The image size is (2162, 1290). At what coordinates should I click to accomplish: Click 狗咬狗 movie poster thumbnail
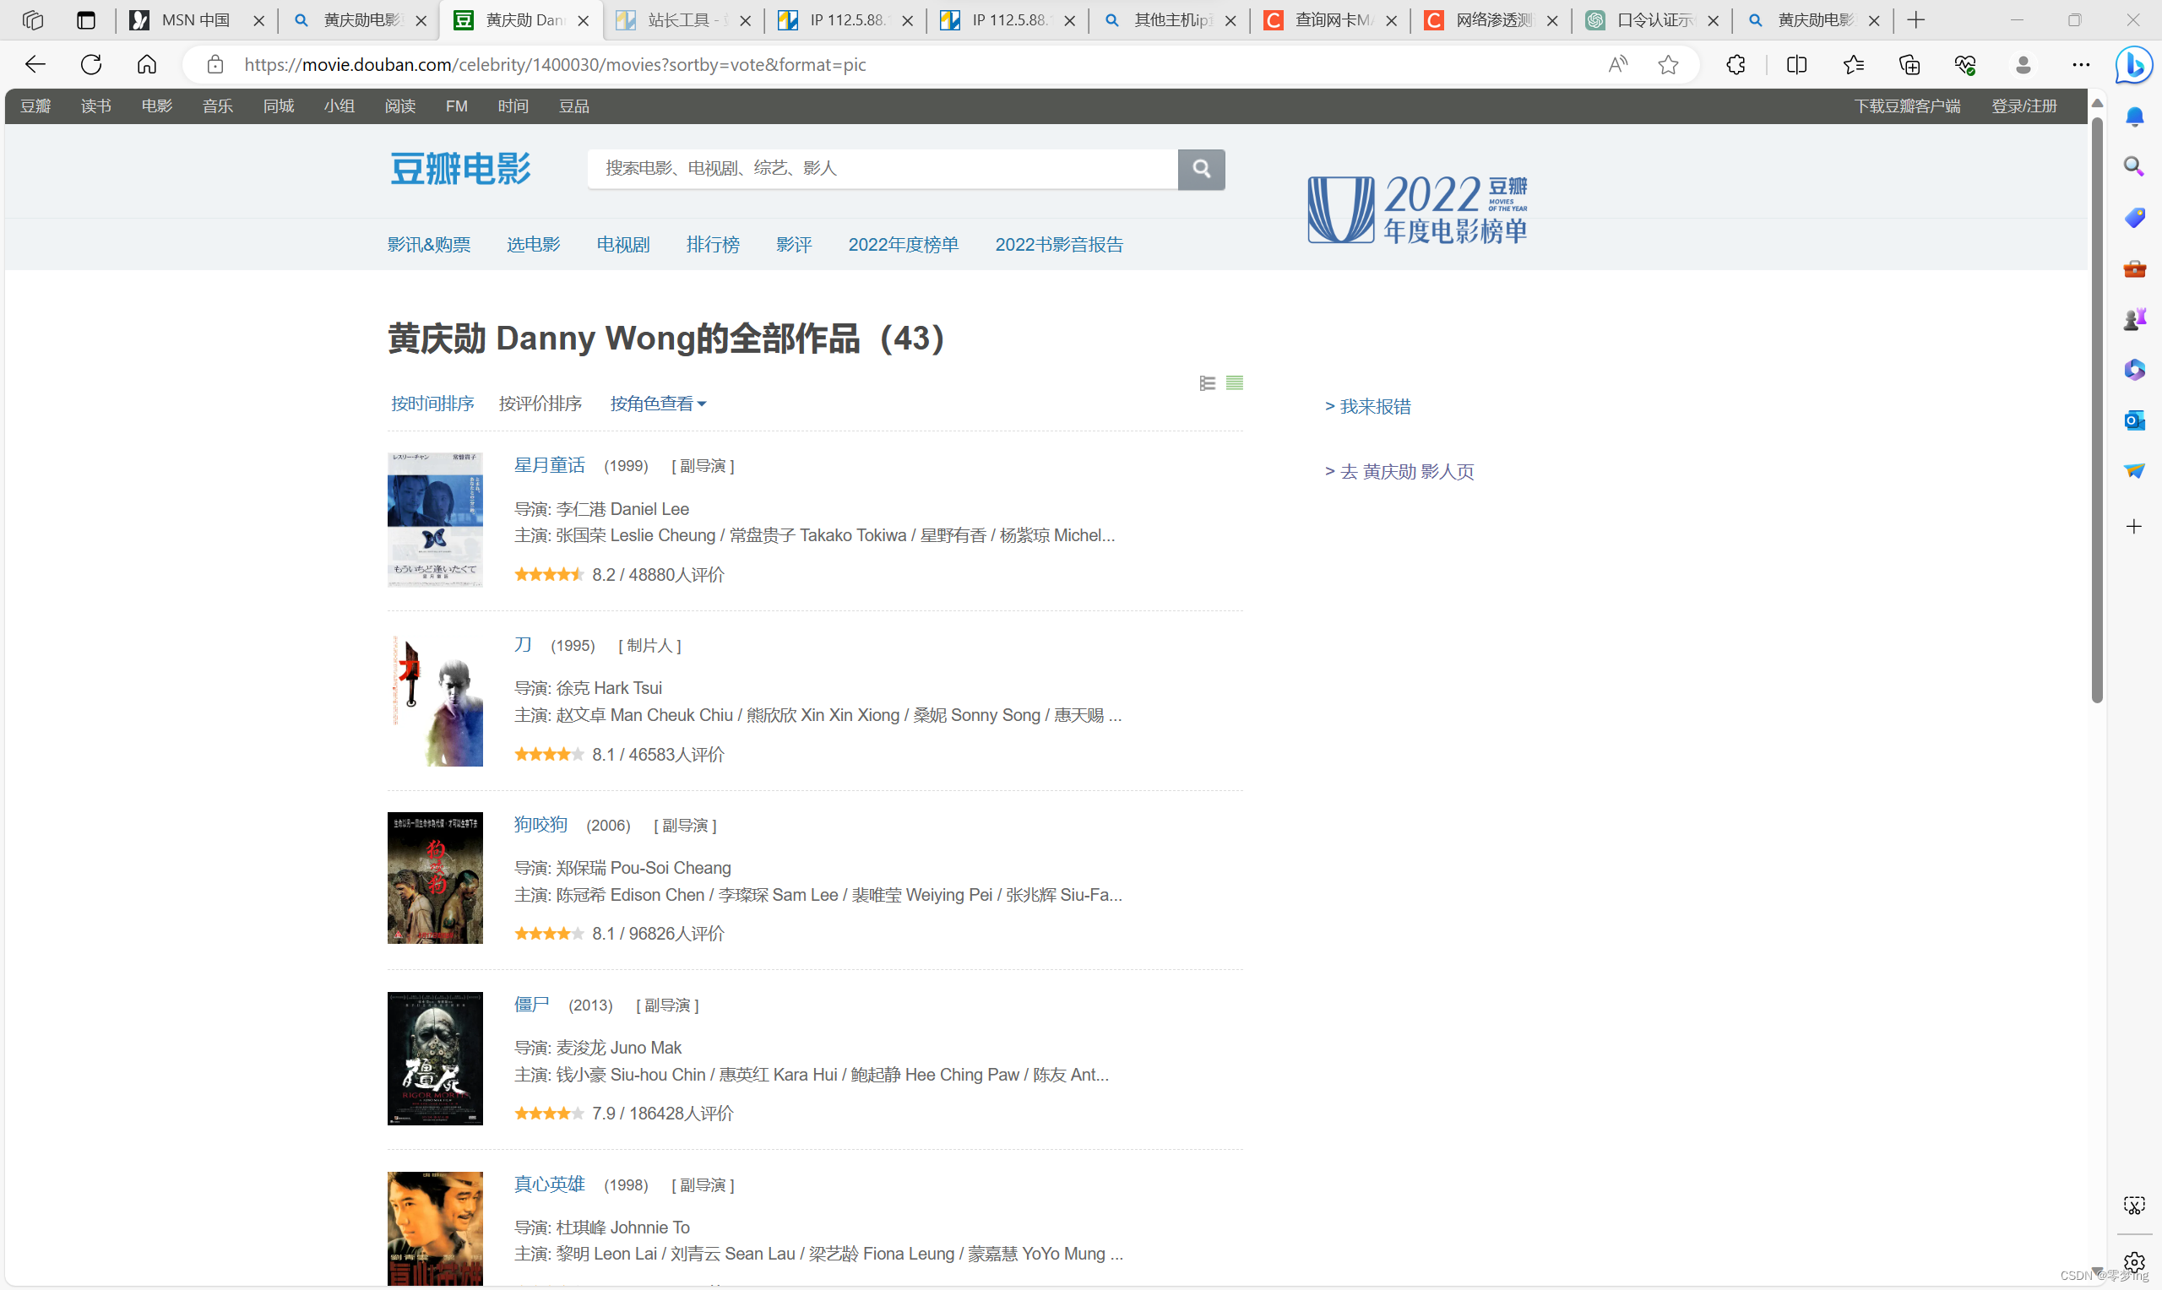(x=435, y=878)
